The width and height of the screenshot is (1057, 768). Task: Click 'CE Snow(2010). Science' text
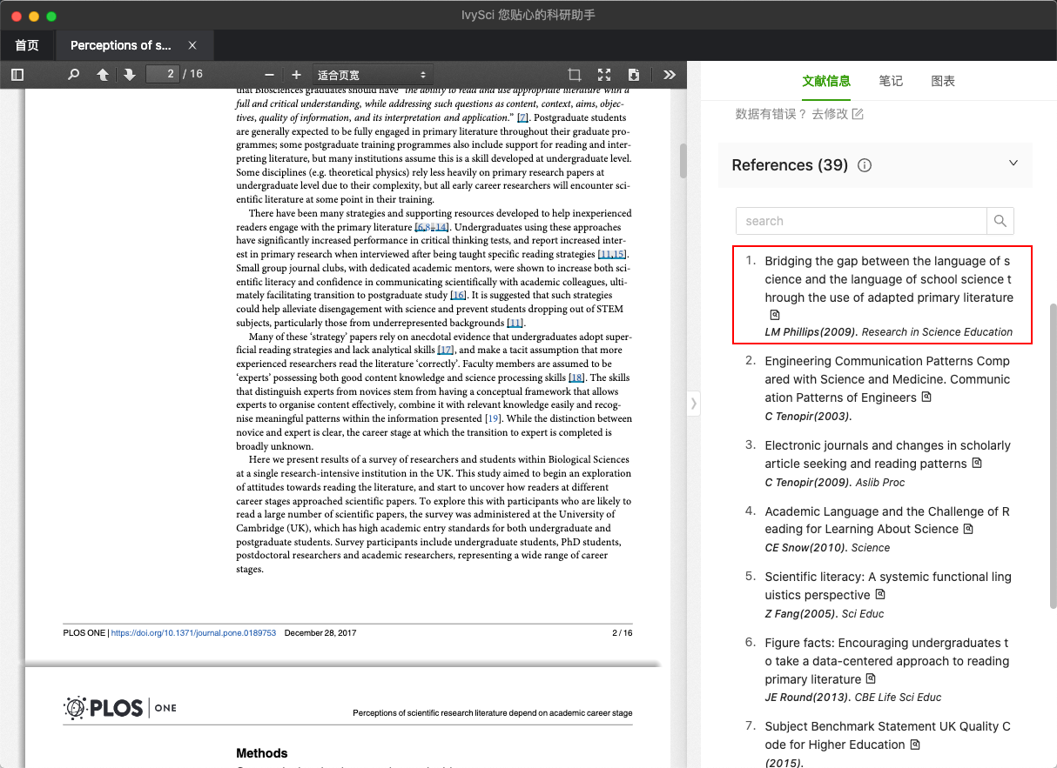pos(827,547)
